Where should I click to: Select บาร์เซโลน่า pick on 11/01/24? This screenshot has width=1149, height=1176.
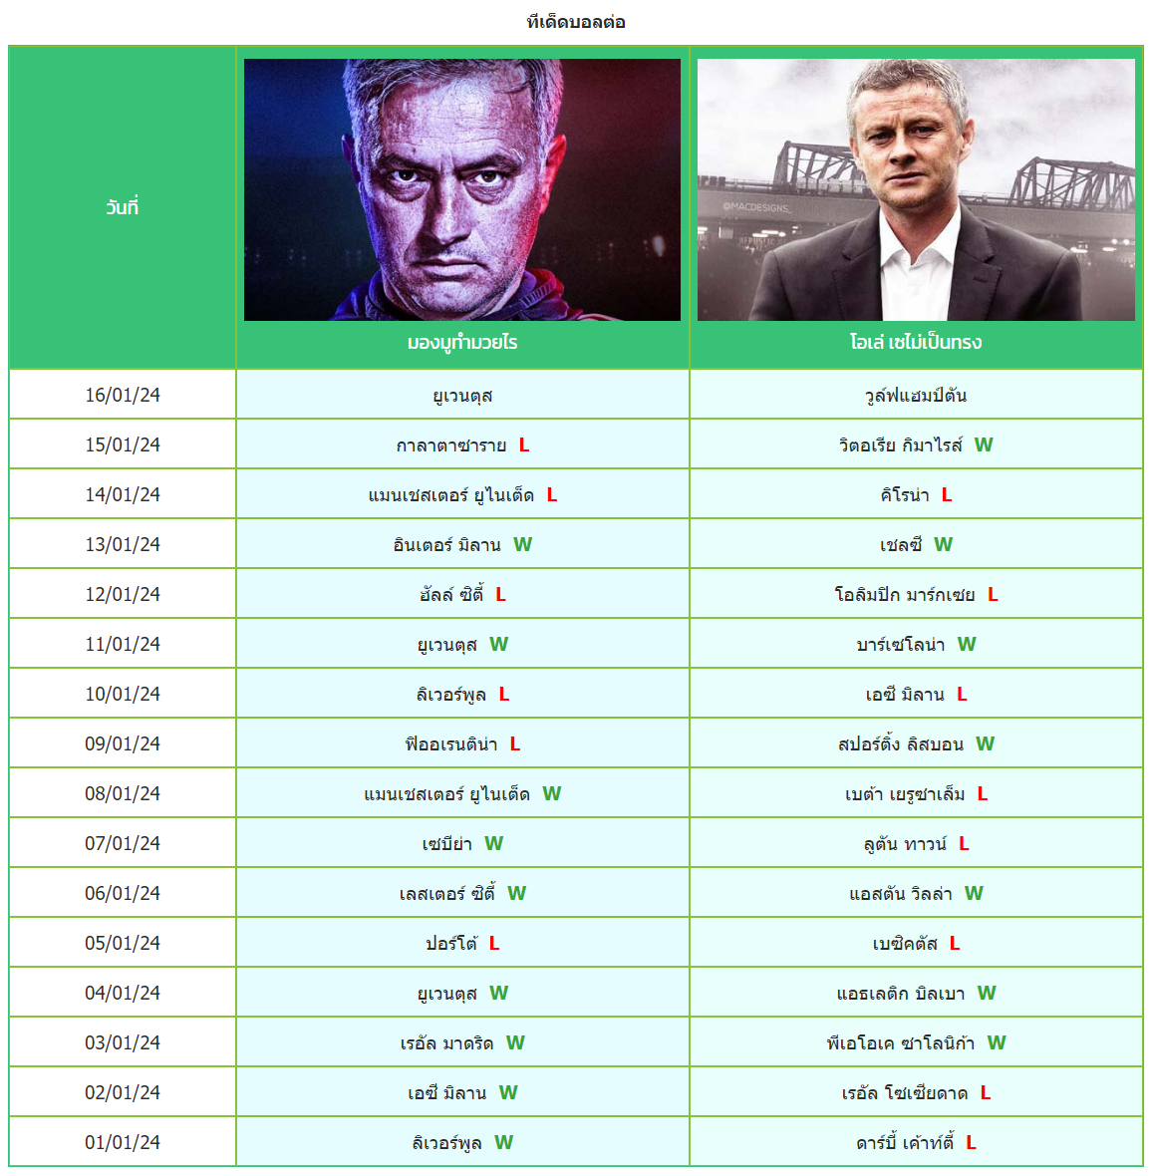tap(901, 645)
